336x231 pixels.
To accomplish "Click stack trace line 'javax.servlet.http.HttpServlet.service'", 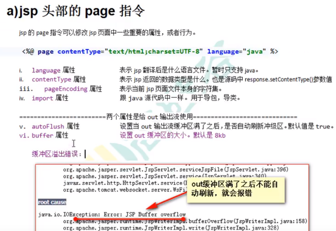I will (125, 183).
